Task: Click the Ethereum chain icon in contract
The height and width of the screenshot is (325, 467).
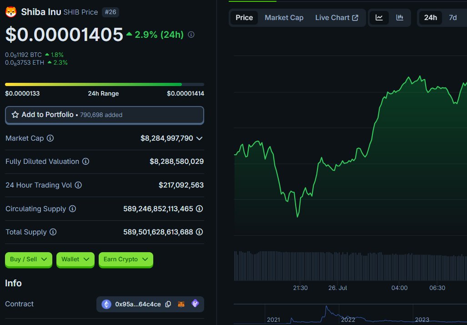Action: point(106,304)
